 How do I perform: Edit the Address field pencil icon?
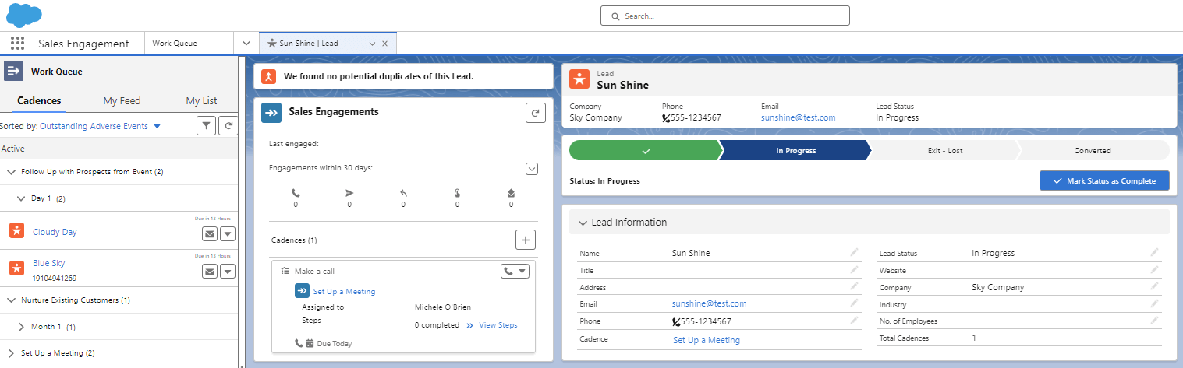click(x=855, y=286)
